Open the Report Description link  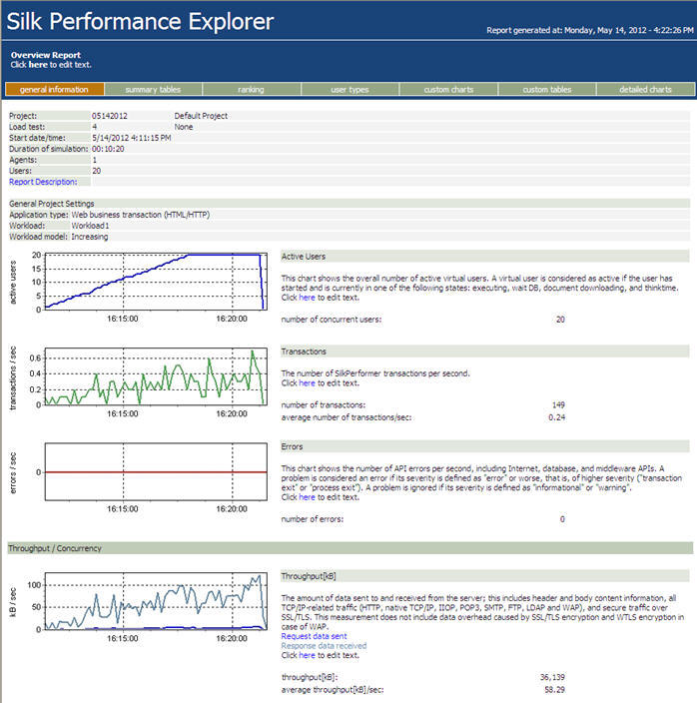(x=43, y=182)
